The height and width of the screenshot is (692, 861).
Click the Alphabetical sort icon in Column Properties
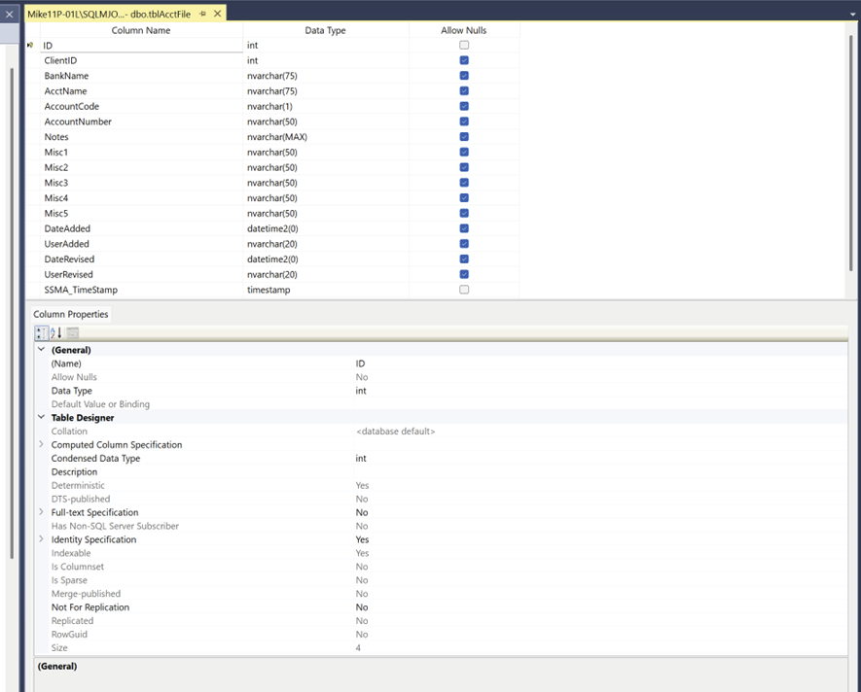[x=56, y=332]
